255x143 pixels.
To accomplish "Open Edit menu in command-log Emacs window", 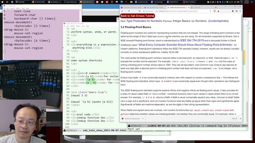I will click(x=8, y=8).
